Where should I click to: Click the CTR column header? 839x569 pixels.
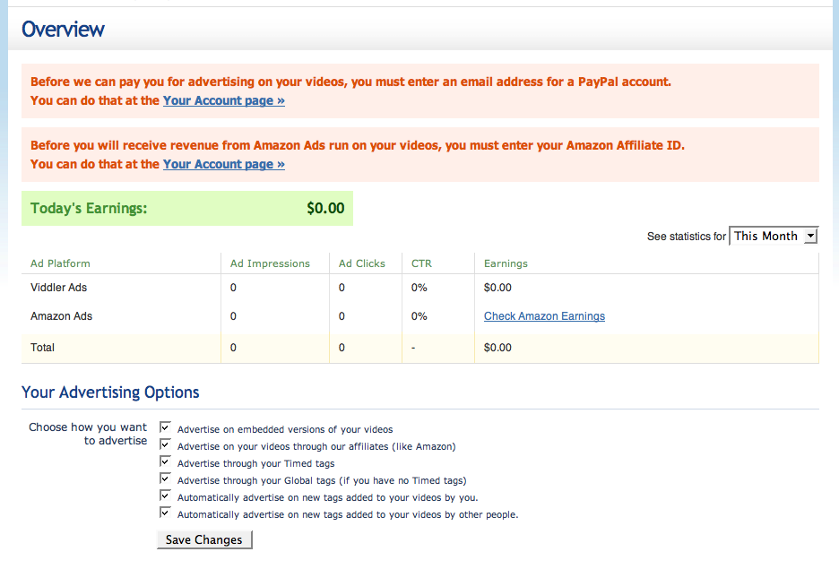(421, 263)
